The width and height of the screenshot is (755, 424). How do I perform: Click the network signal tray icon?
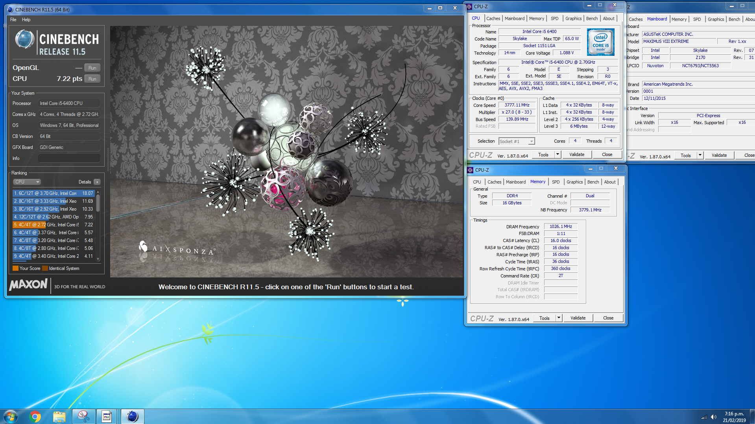click(704, 417)
